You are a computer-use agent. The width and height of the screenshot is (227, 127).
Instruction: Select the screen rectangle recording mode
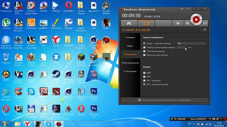(146, 23)
